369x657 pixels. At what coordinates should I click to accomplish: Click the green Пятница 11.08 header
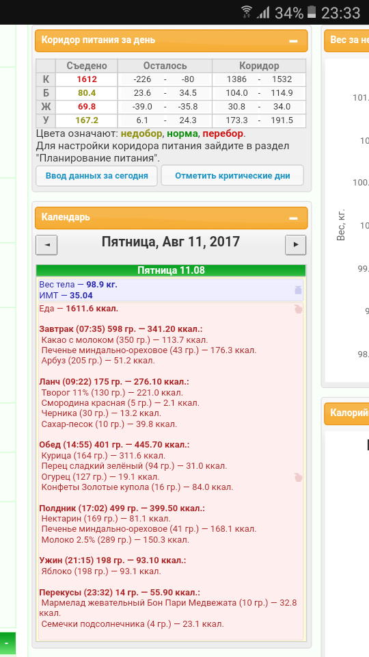[x=171, y=270]
